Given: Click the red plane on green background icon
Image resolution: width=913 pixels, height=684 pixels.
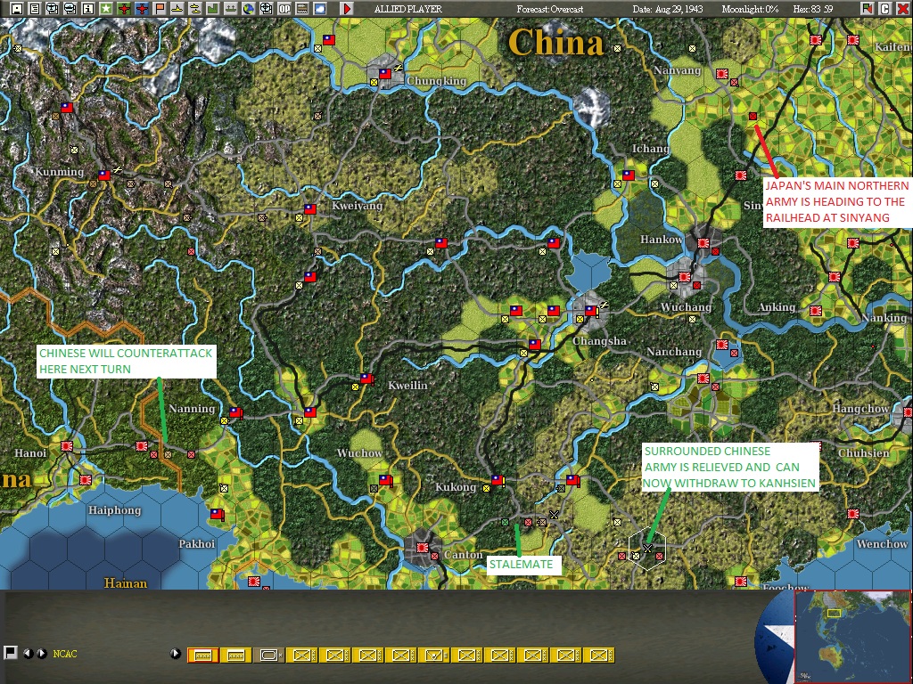Looking at the screenshot, I should 123,8.
